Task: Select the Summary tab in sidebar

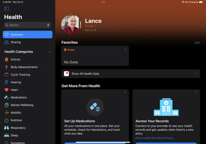Action: click(27, 35)
